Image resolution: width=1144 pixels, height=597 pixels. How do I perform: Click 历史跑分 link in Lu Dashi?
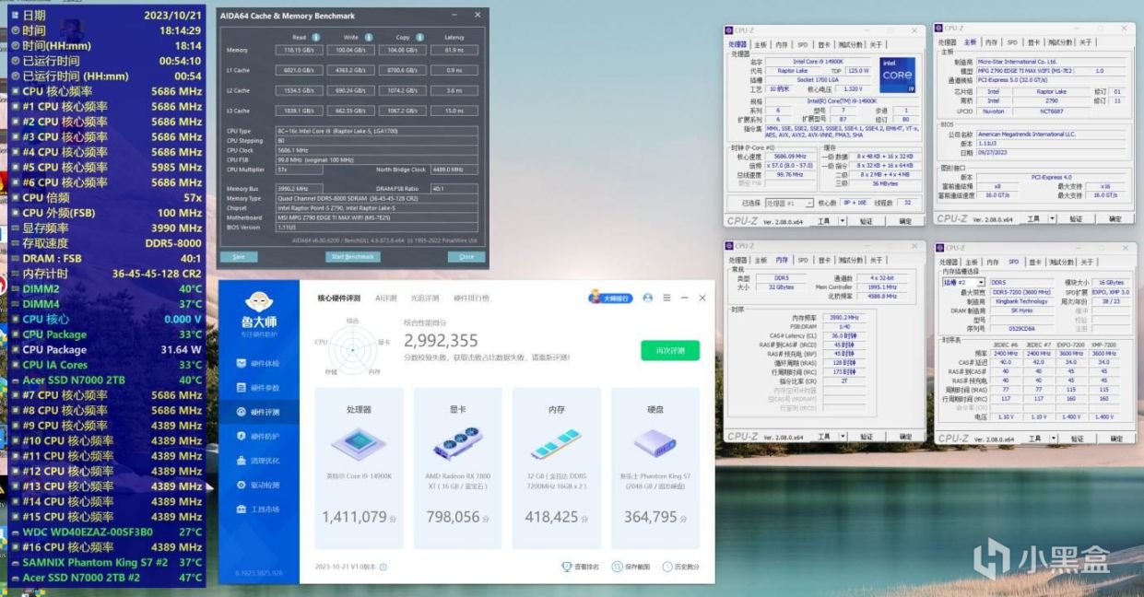680,568
